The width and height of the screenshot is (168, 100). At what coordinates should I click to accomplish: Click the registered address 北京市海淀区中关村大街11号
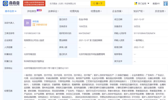point(46,68)
